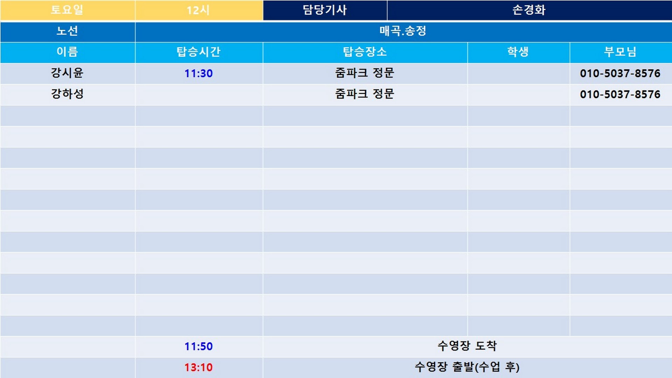The width and height of the screenshot is (672, 378).
Task: Click the 탑승시간 column header
Action: [198, 52]
